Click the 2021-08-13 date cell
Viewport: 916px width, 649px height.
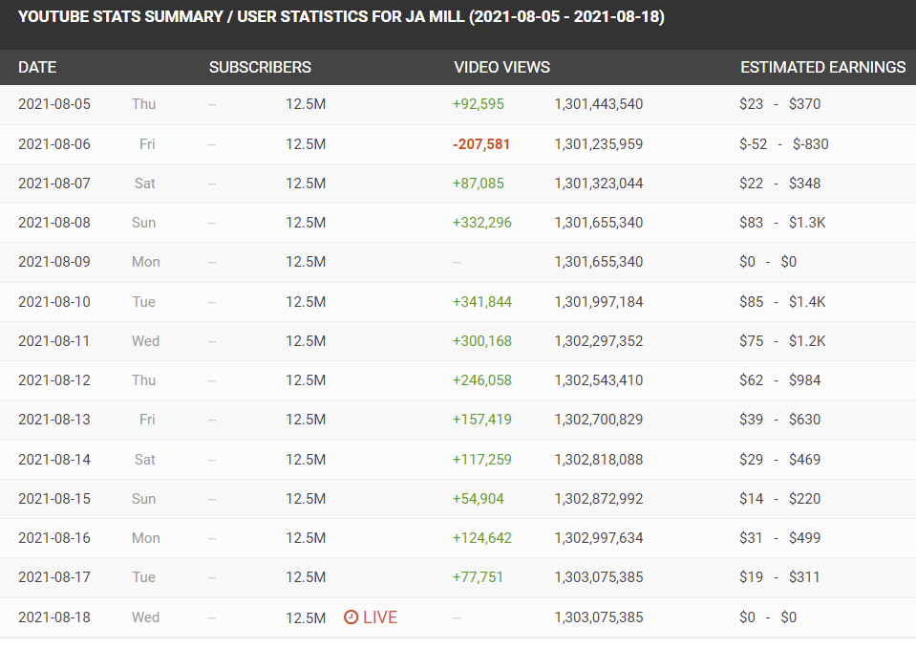point(54,420)
